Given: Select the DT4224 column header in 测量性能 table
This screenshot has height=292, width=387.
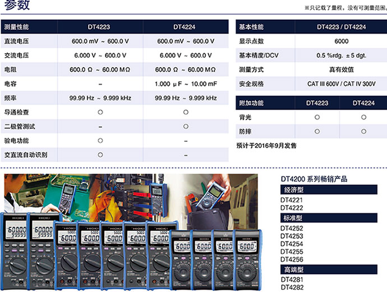Looking at the screenshot, I should pyautogui.click(x=184, y=27).
